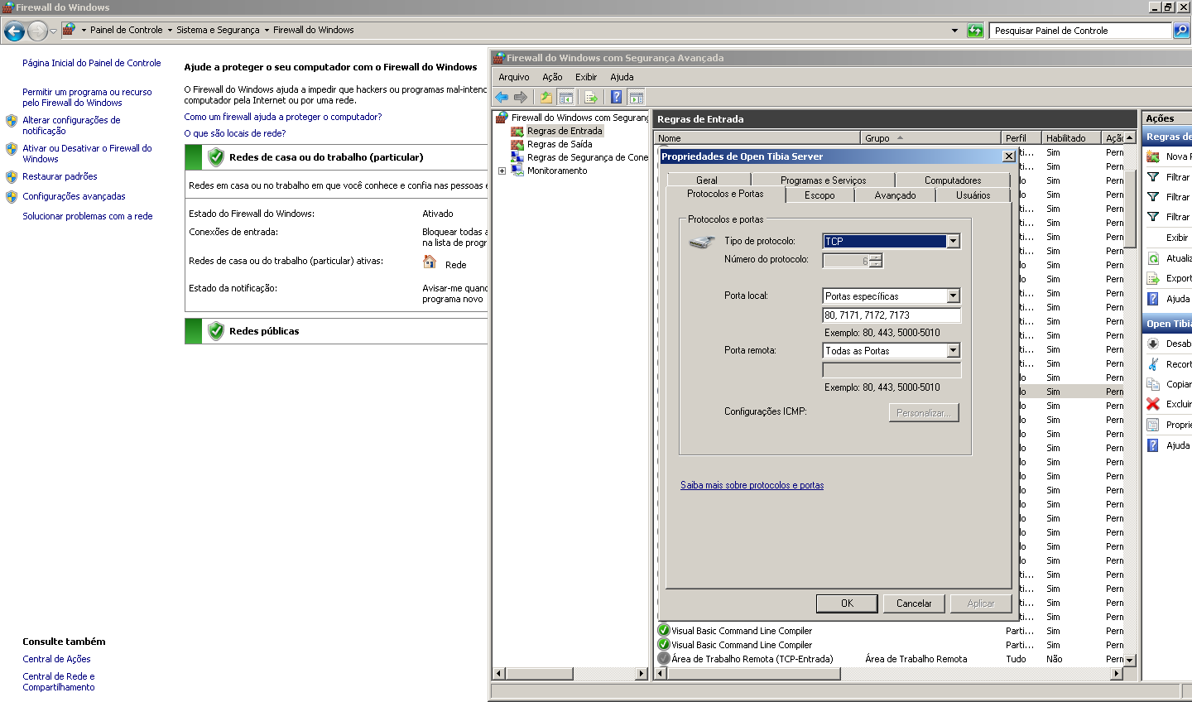Viewport: 1192px width, 702px height.
Task: Click Ajuda icon under Open Tibia section
Action: (x=1153, y=445)
